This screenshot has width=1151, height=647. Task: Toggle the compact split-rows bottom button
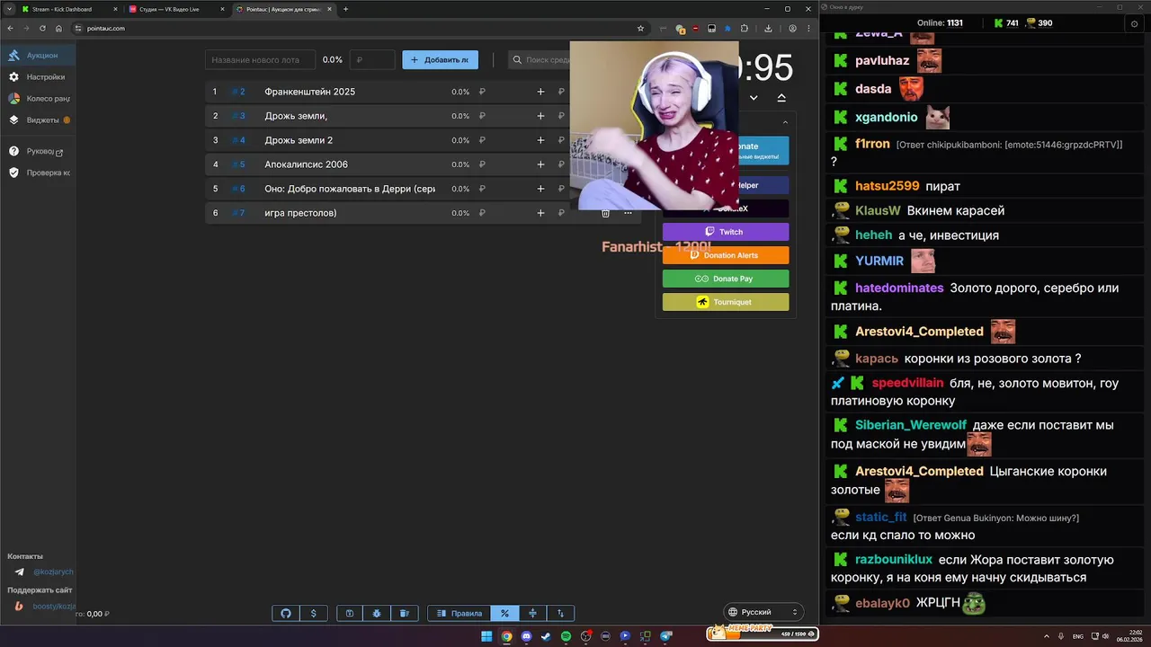tap(532, 613)
